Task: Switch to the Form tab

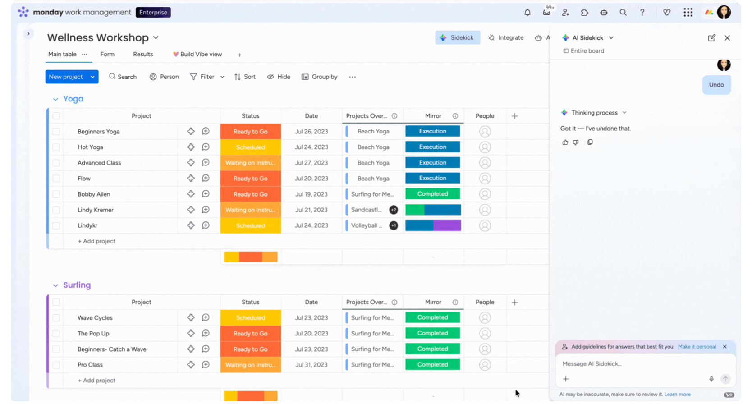Action: [107, 55]
